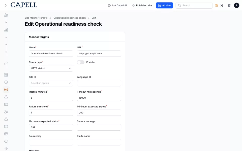Click the Source key input field
This screenshot has height=151, width=242.
pyautogui.click(x=51, y=142)
